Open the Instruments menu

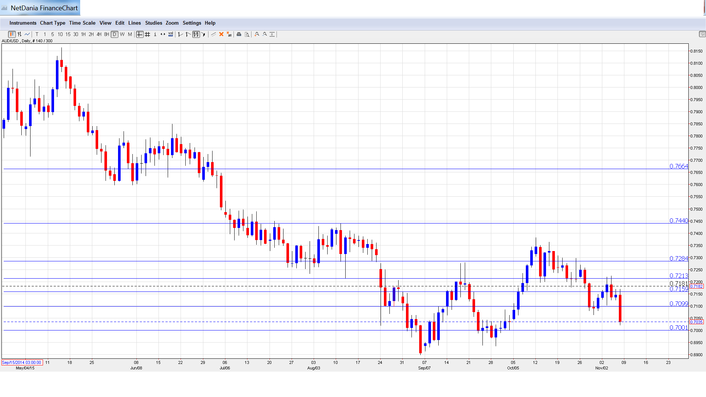click(23, 23)
